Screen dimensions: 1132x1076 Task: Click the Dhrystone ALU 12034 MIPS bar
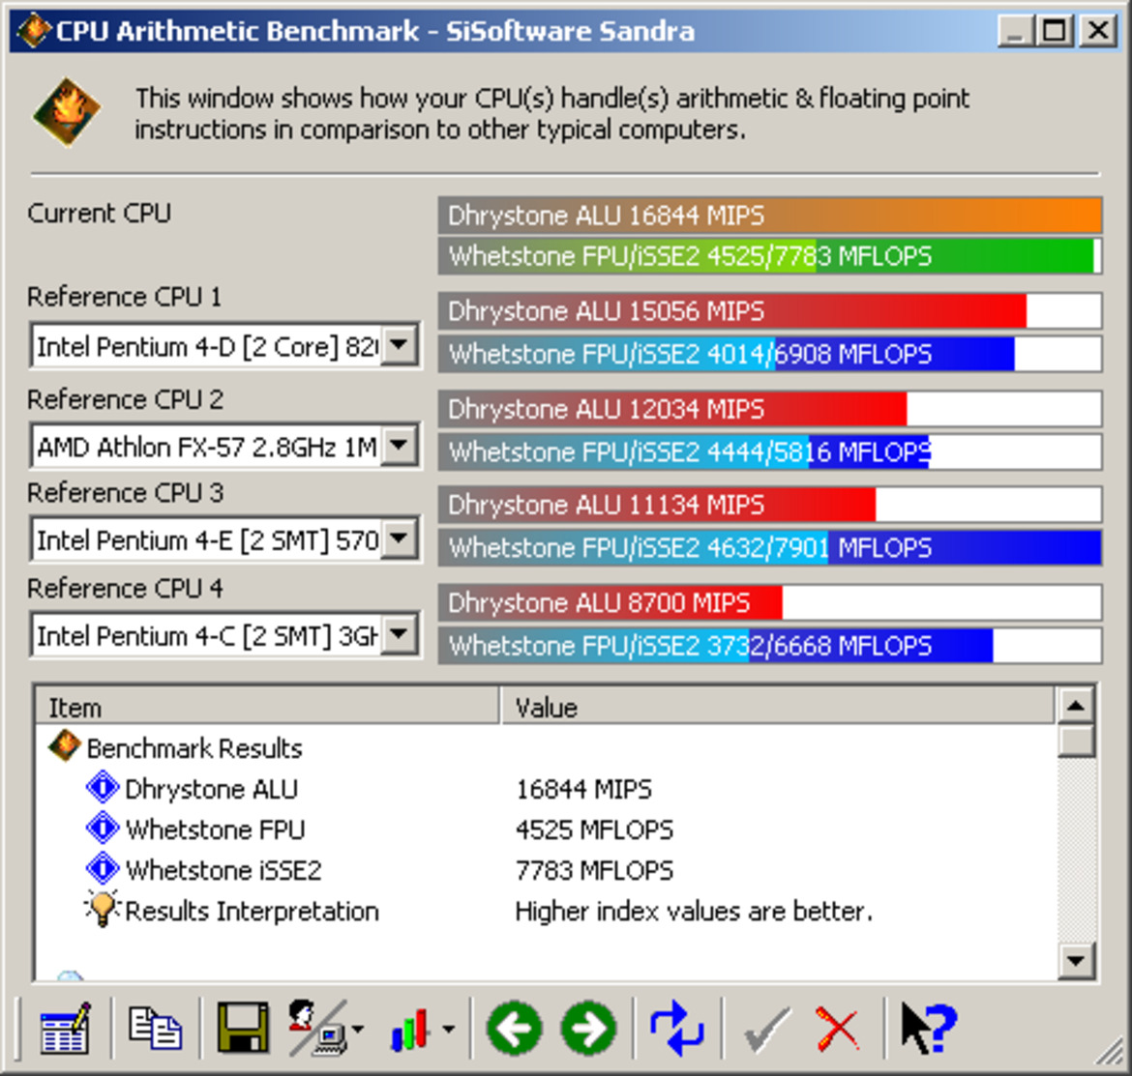tap(769, 409)
